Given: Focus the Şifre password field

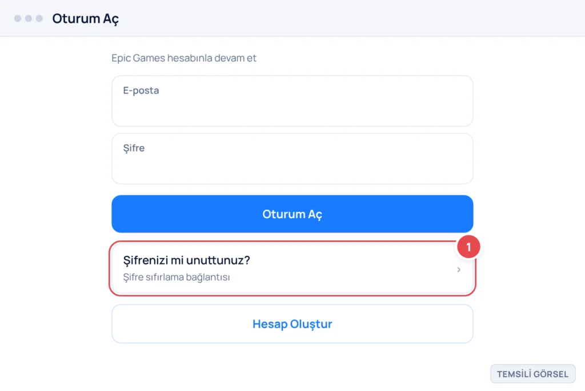Looking at the screenshot, I should [x=292, y=158].
